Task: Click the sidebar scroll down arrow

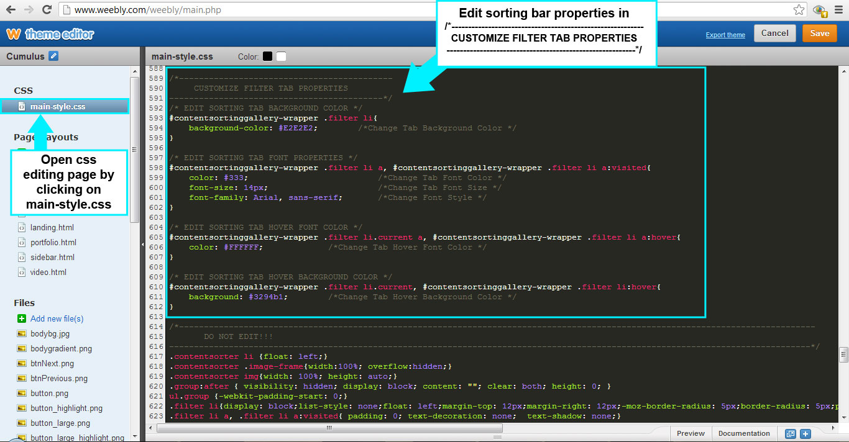Action: click(134, 438)
